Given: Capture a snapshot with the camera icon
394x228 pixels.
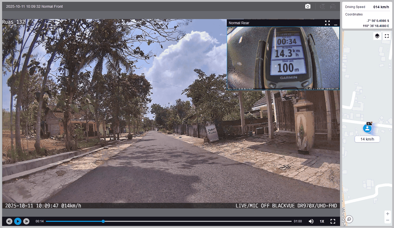Looking at the screenshot, I should [x=308, y=6].
